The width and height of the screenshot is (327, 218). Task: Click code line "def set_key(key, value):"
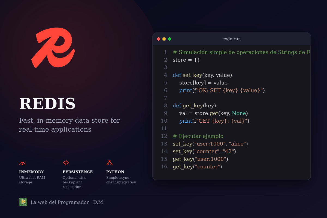[203, 75]
